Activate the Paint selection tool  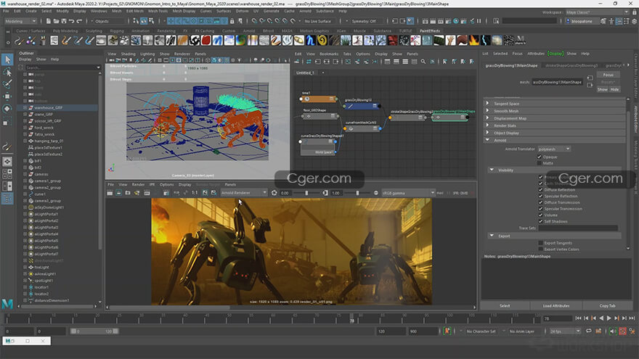[7, 84]
